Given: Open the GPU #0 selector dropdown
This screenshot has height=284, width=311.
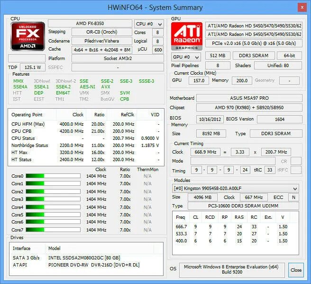Looking at the screenshot, I should tap(186, 57).
